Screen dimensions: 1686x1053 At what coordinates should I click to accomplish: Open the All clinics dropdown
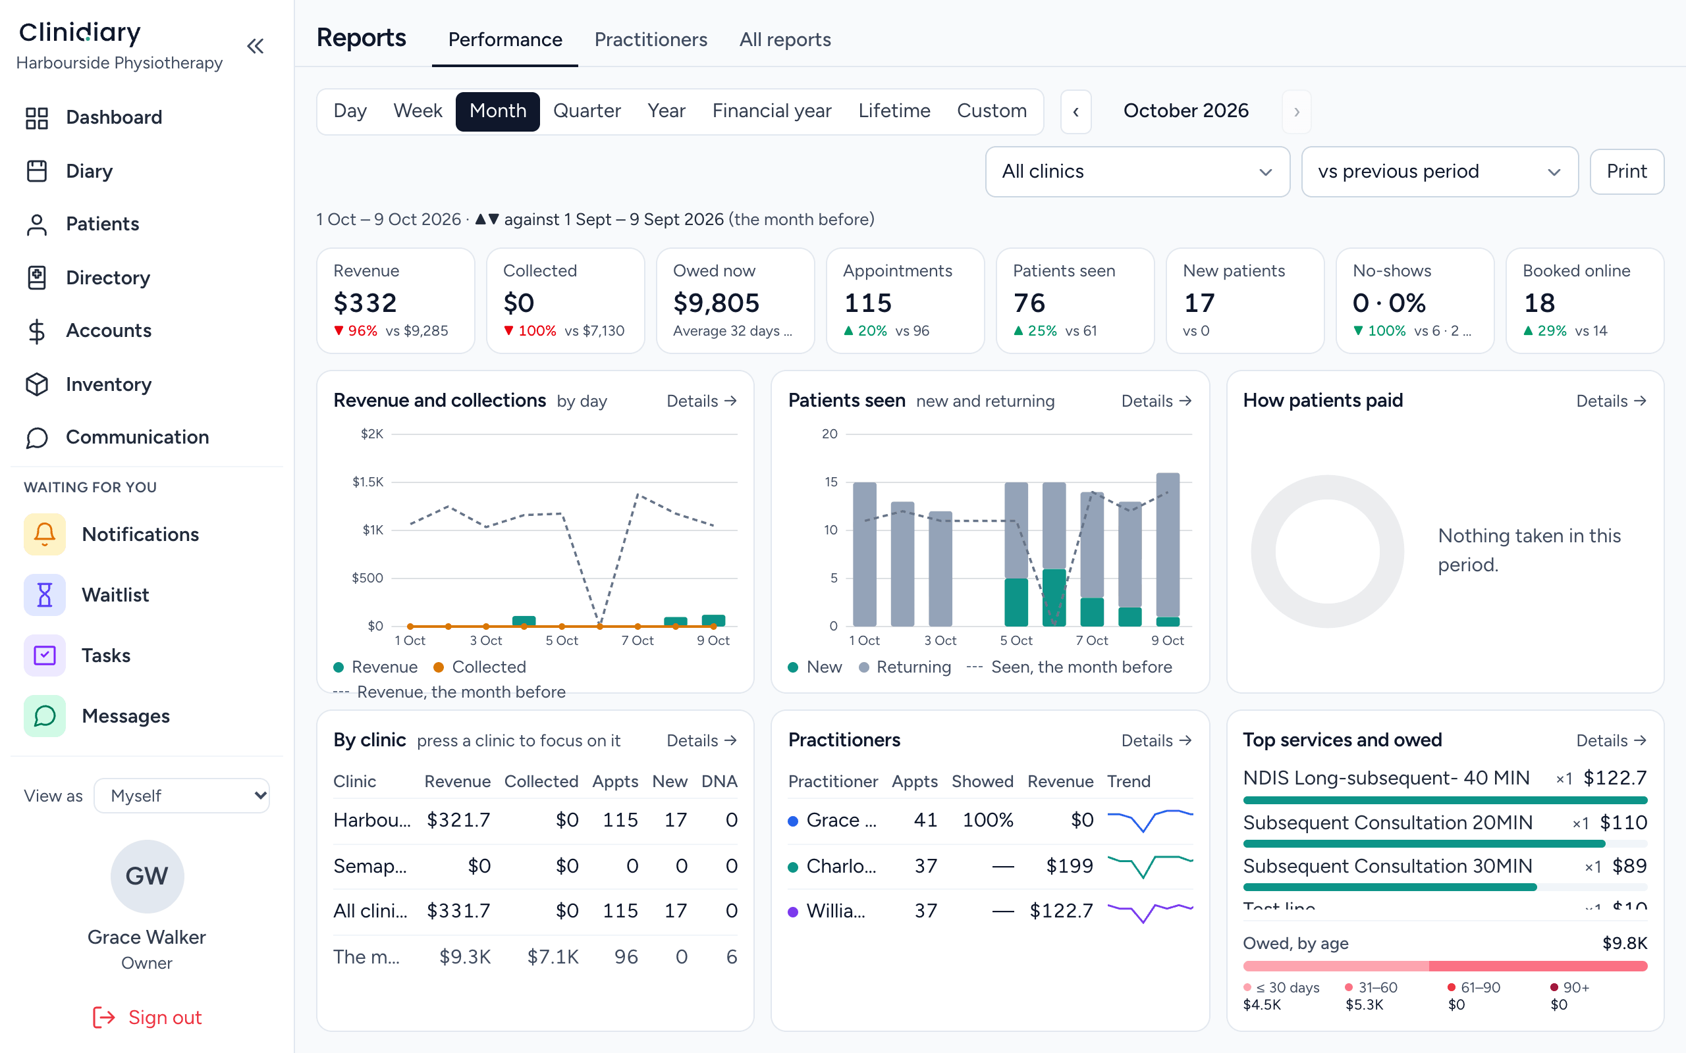pos(1137,172)
